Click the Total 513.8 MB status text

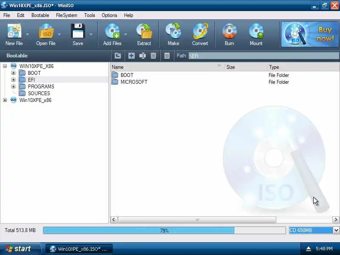pos(20,230)
